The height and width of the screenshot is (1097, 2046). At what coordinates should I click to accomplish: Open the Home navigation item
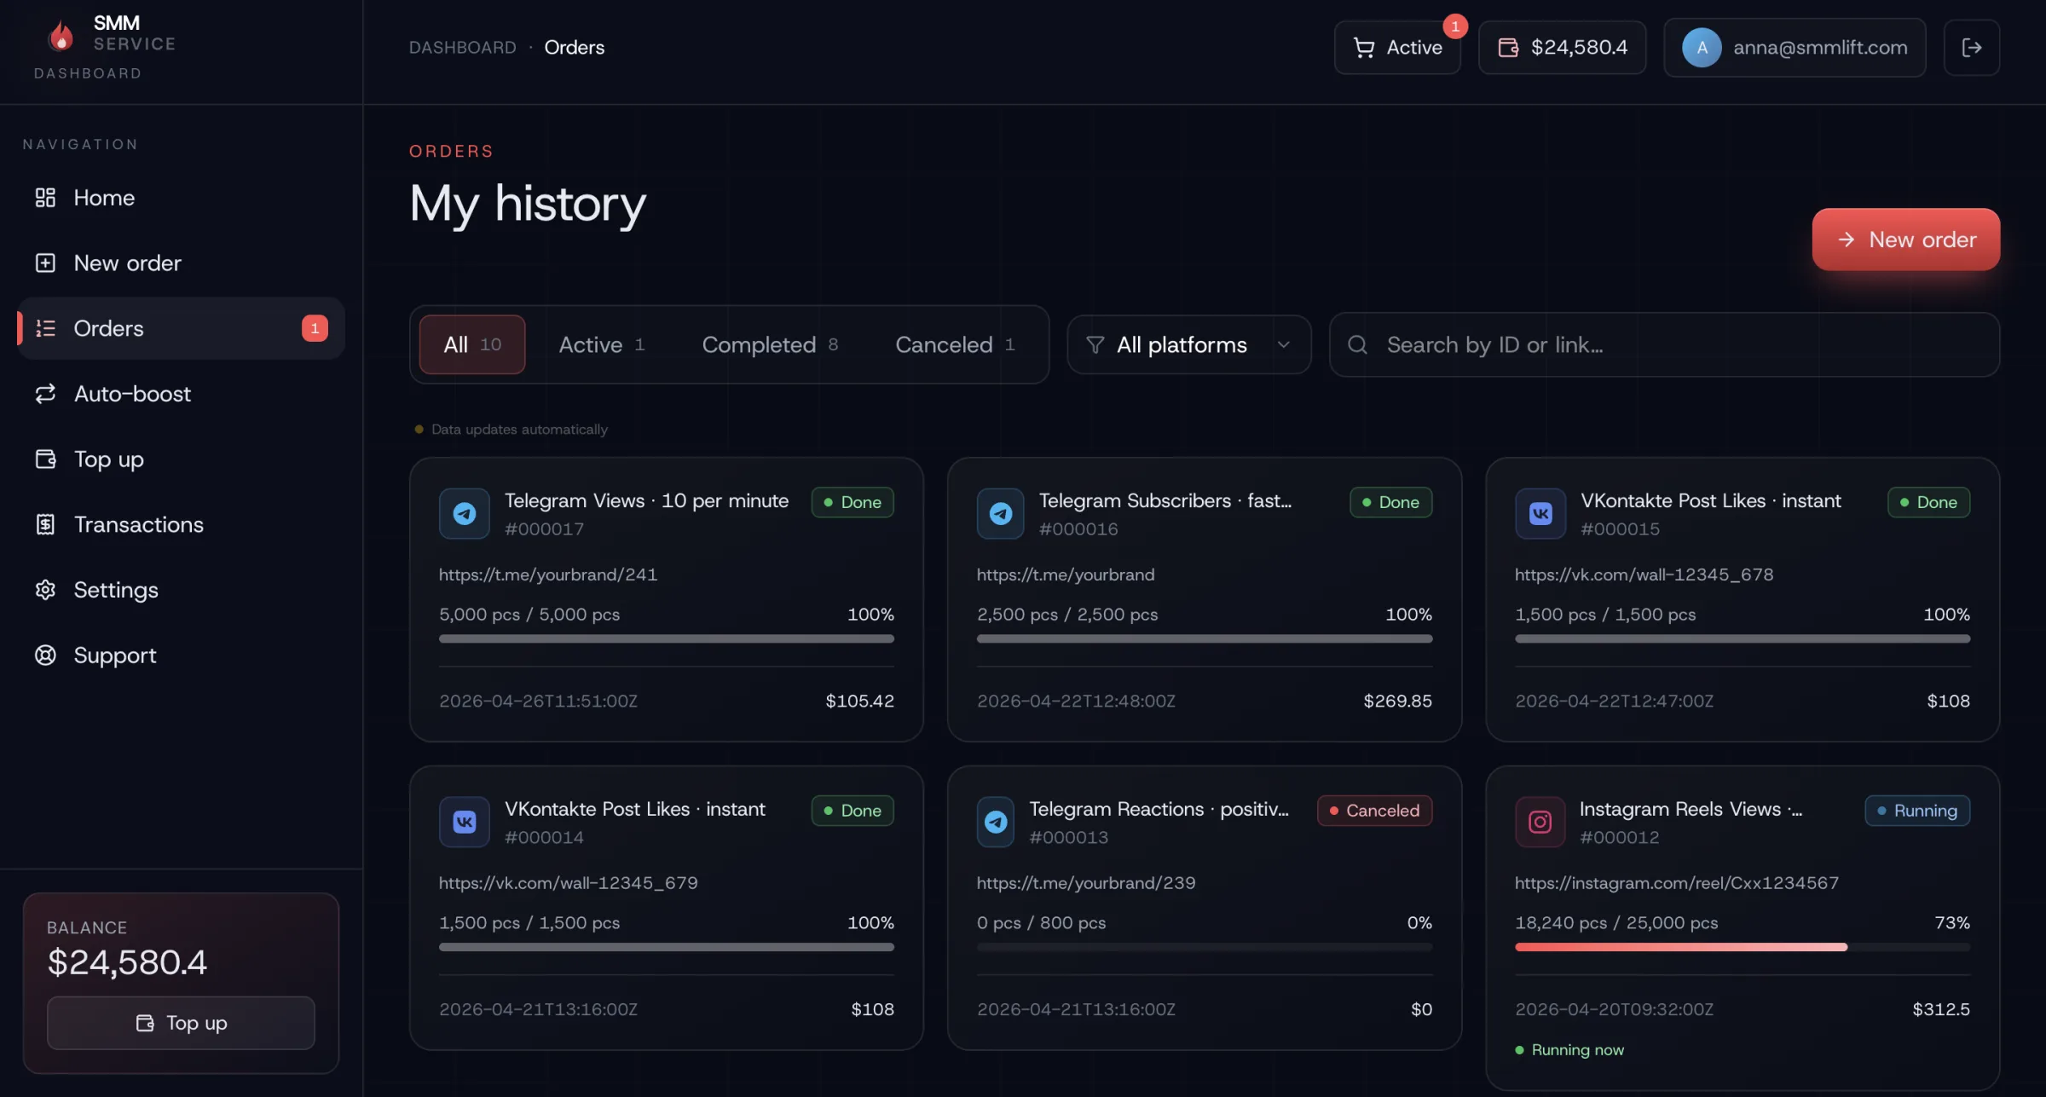[104, 198]
